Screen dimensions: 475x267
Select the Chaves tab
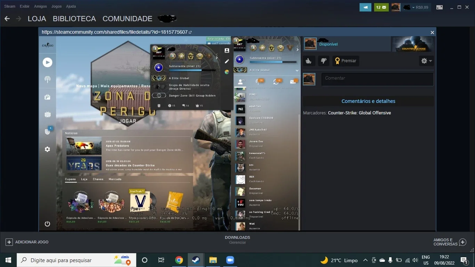98,179
